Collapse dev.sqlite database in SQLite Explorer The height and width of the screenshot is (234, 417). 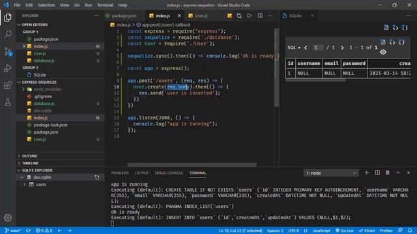(22, 177)
